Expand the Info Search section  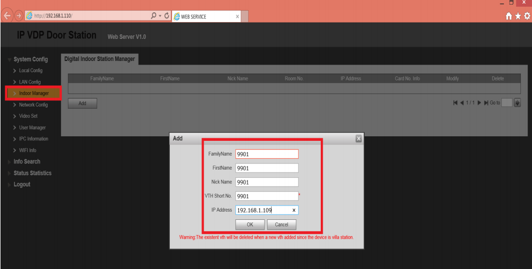(27, 161)
